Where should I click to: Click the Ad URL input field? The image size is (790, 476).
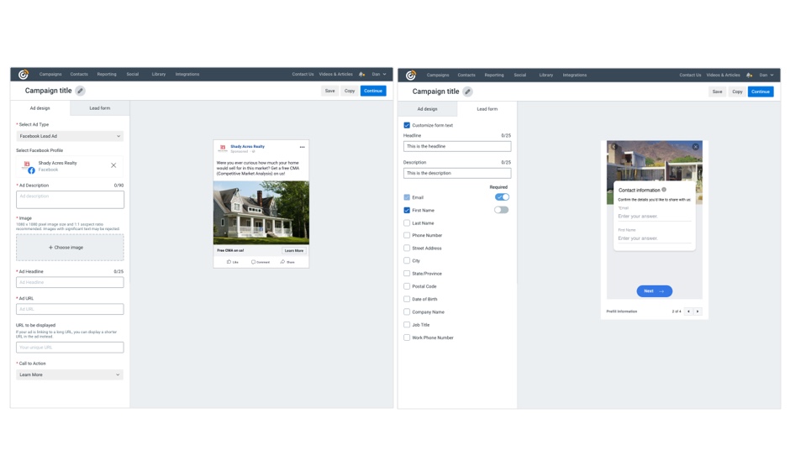(70, 309)
